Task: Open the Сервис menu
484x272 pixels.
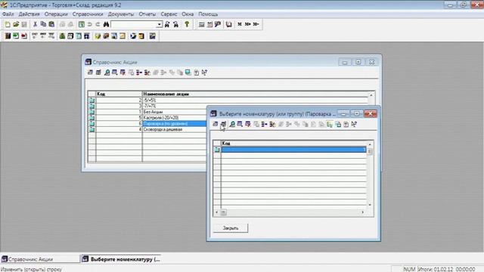Action: [x=169, y=14]
